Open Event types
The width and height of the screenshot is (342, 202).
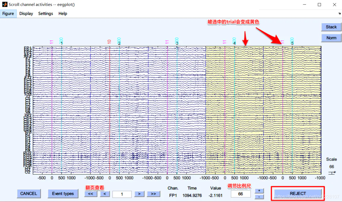63,193
